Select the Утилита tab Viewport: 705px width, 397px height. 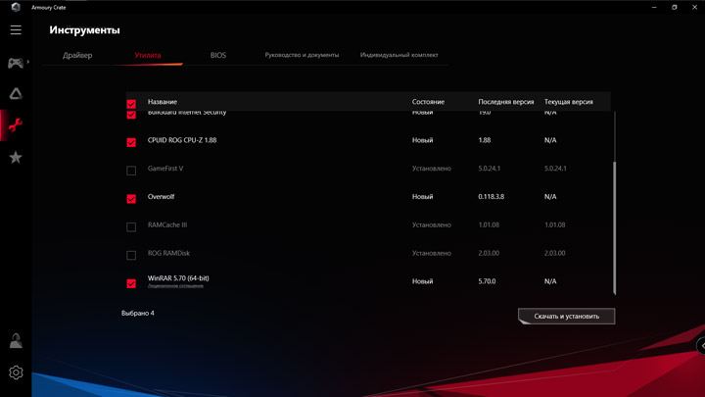(148, 55)
